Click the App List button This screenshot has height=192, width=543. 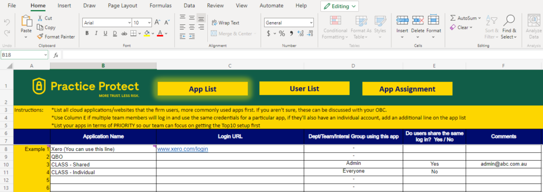[x=203, y=89]
